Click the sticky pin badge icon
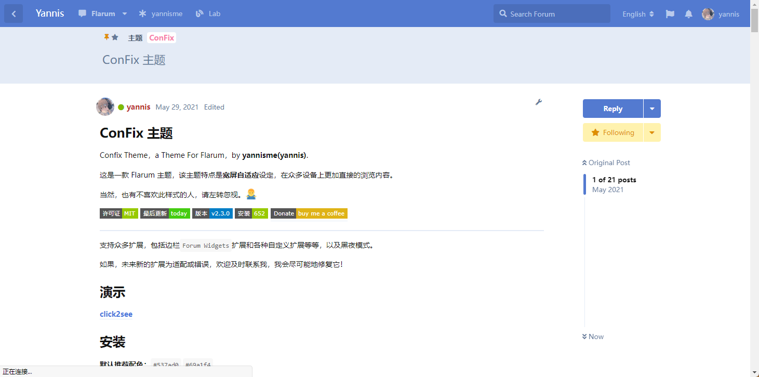Screen dimensions: 759x377 point(106,37)
